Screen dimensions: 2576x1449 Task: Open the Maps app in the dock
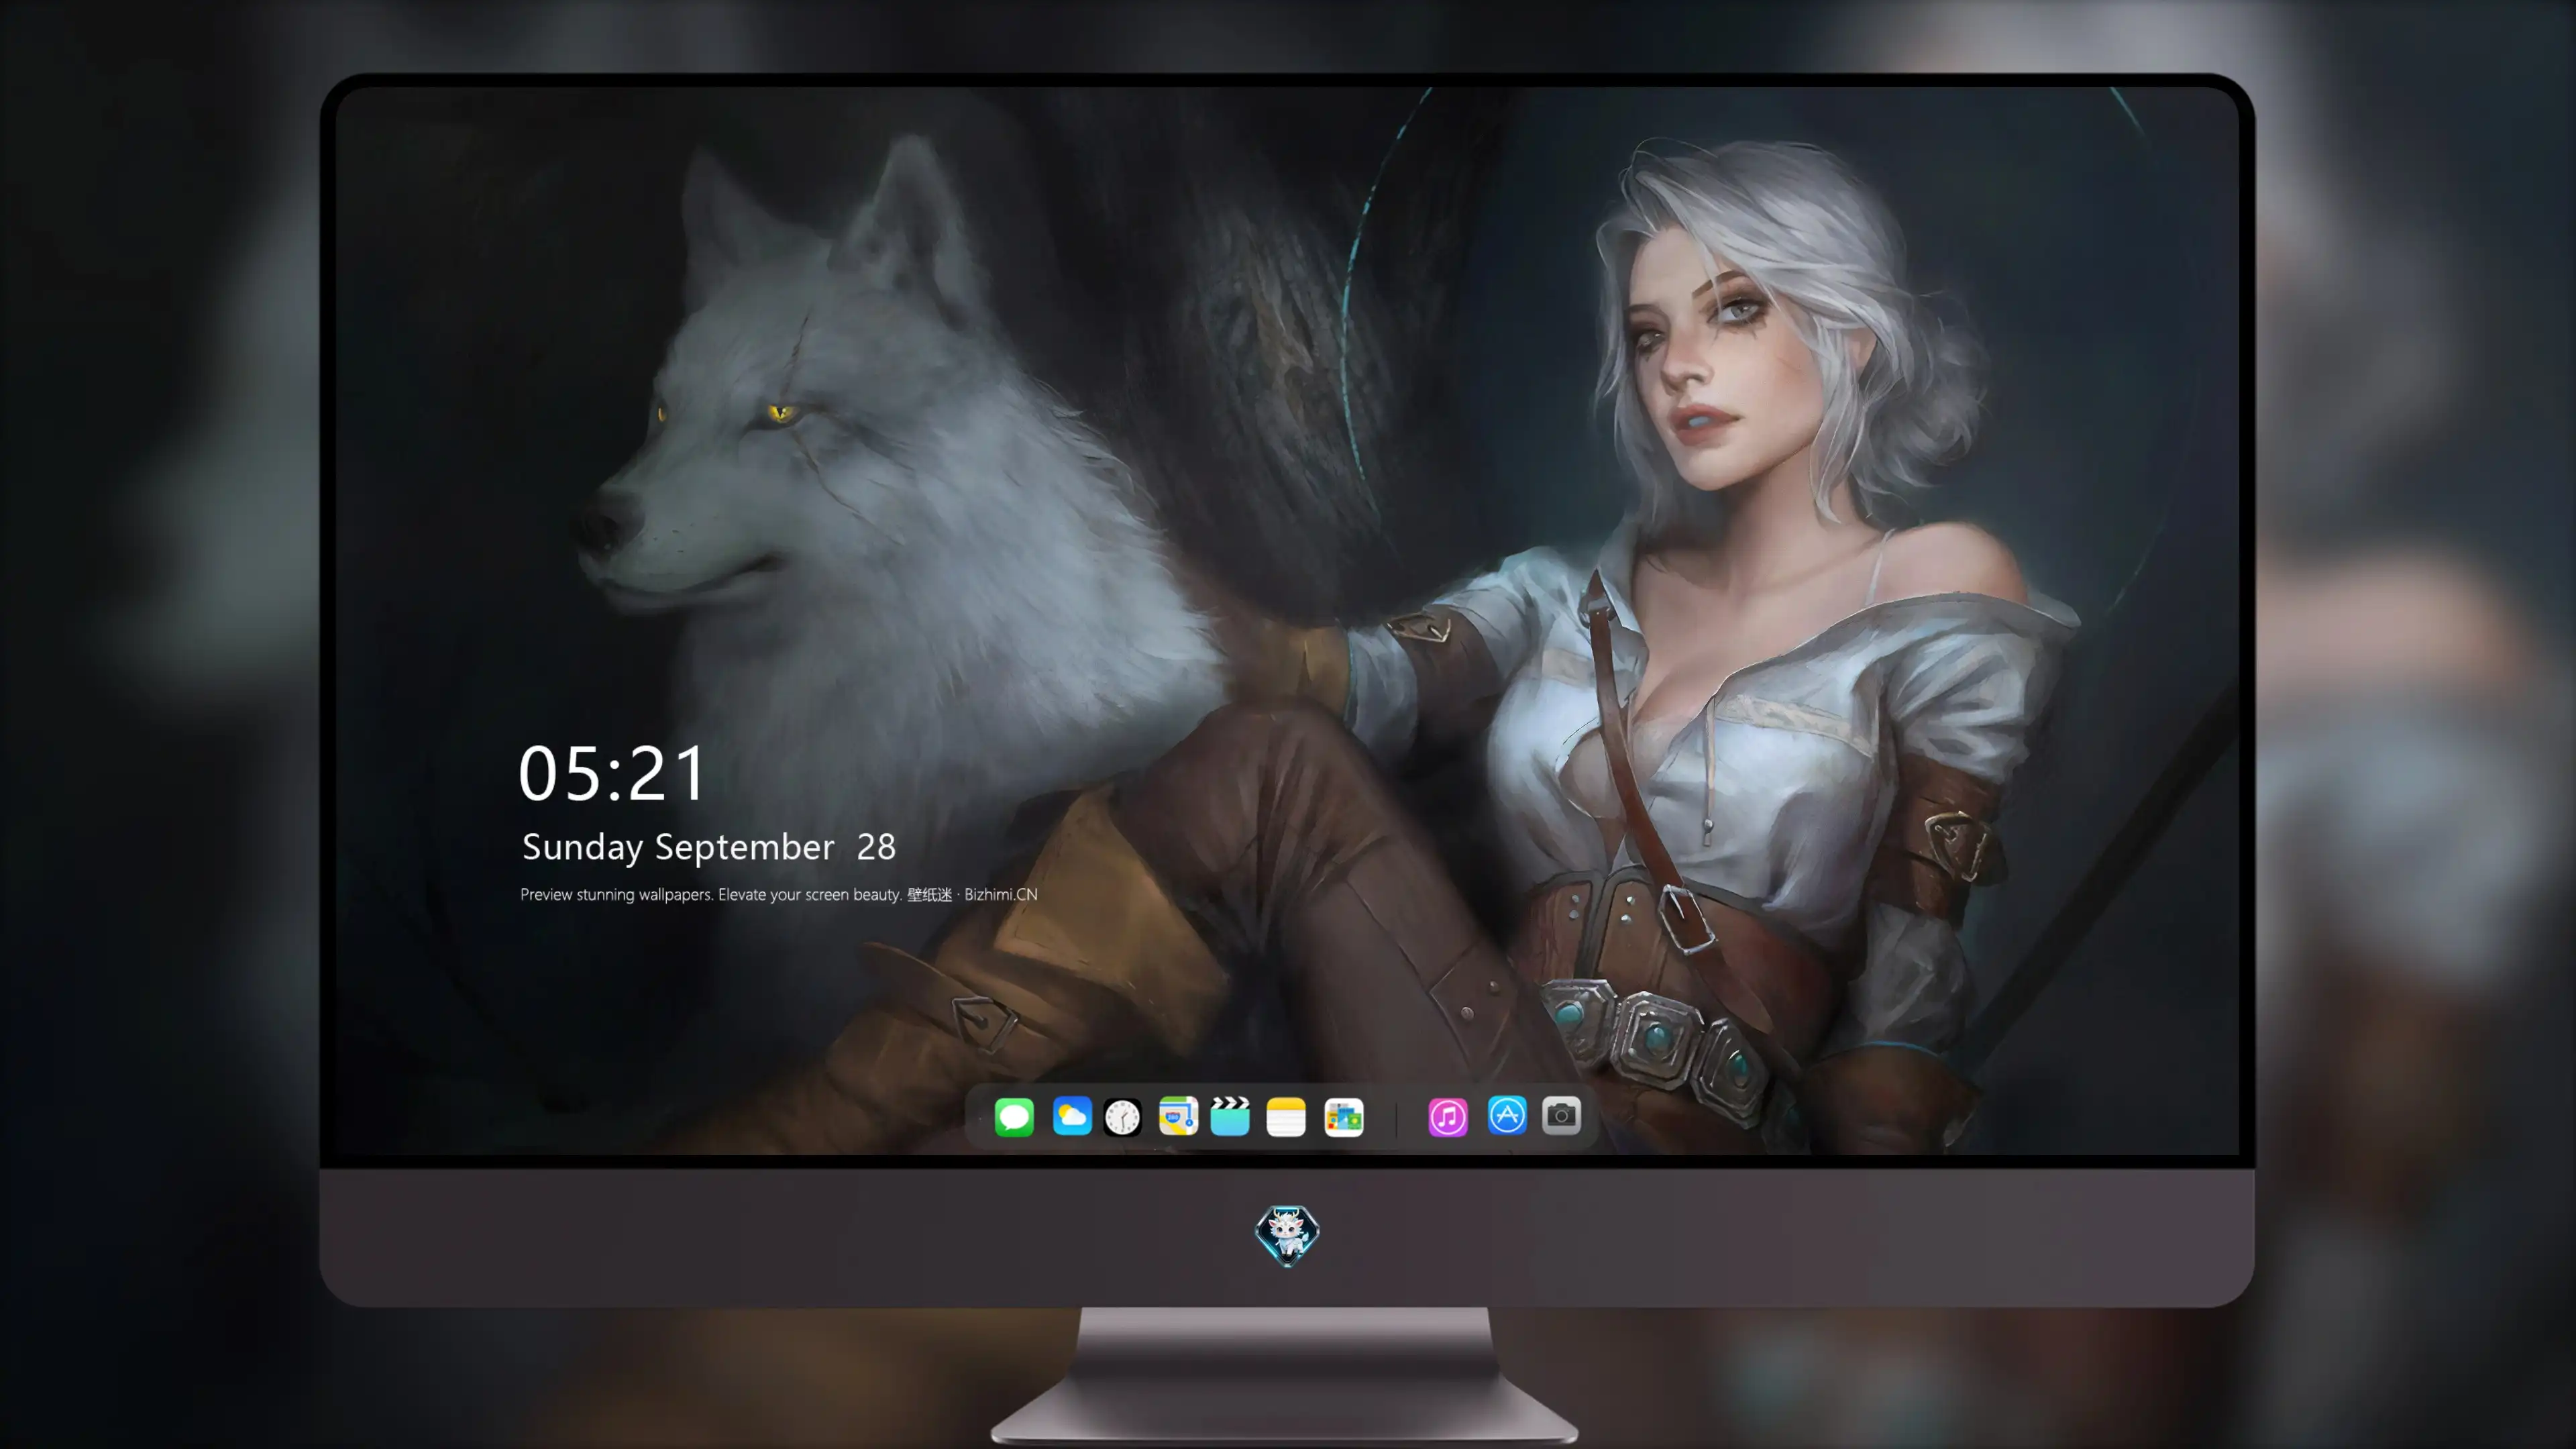click(x=1178, y=1116)
